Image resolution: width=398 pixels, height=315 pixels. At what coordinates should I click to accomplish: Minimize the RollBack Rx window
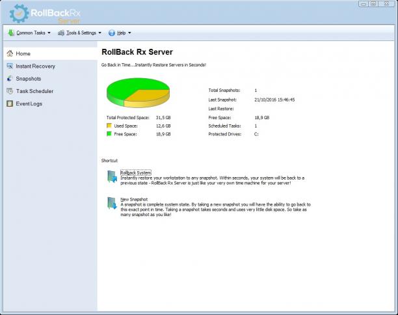pos(364,3)
